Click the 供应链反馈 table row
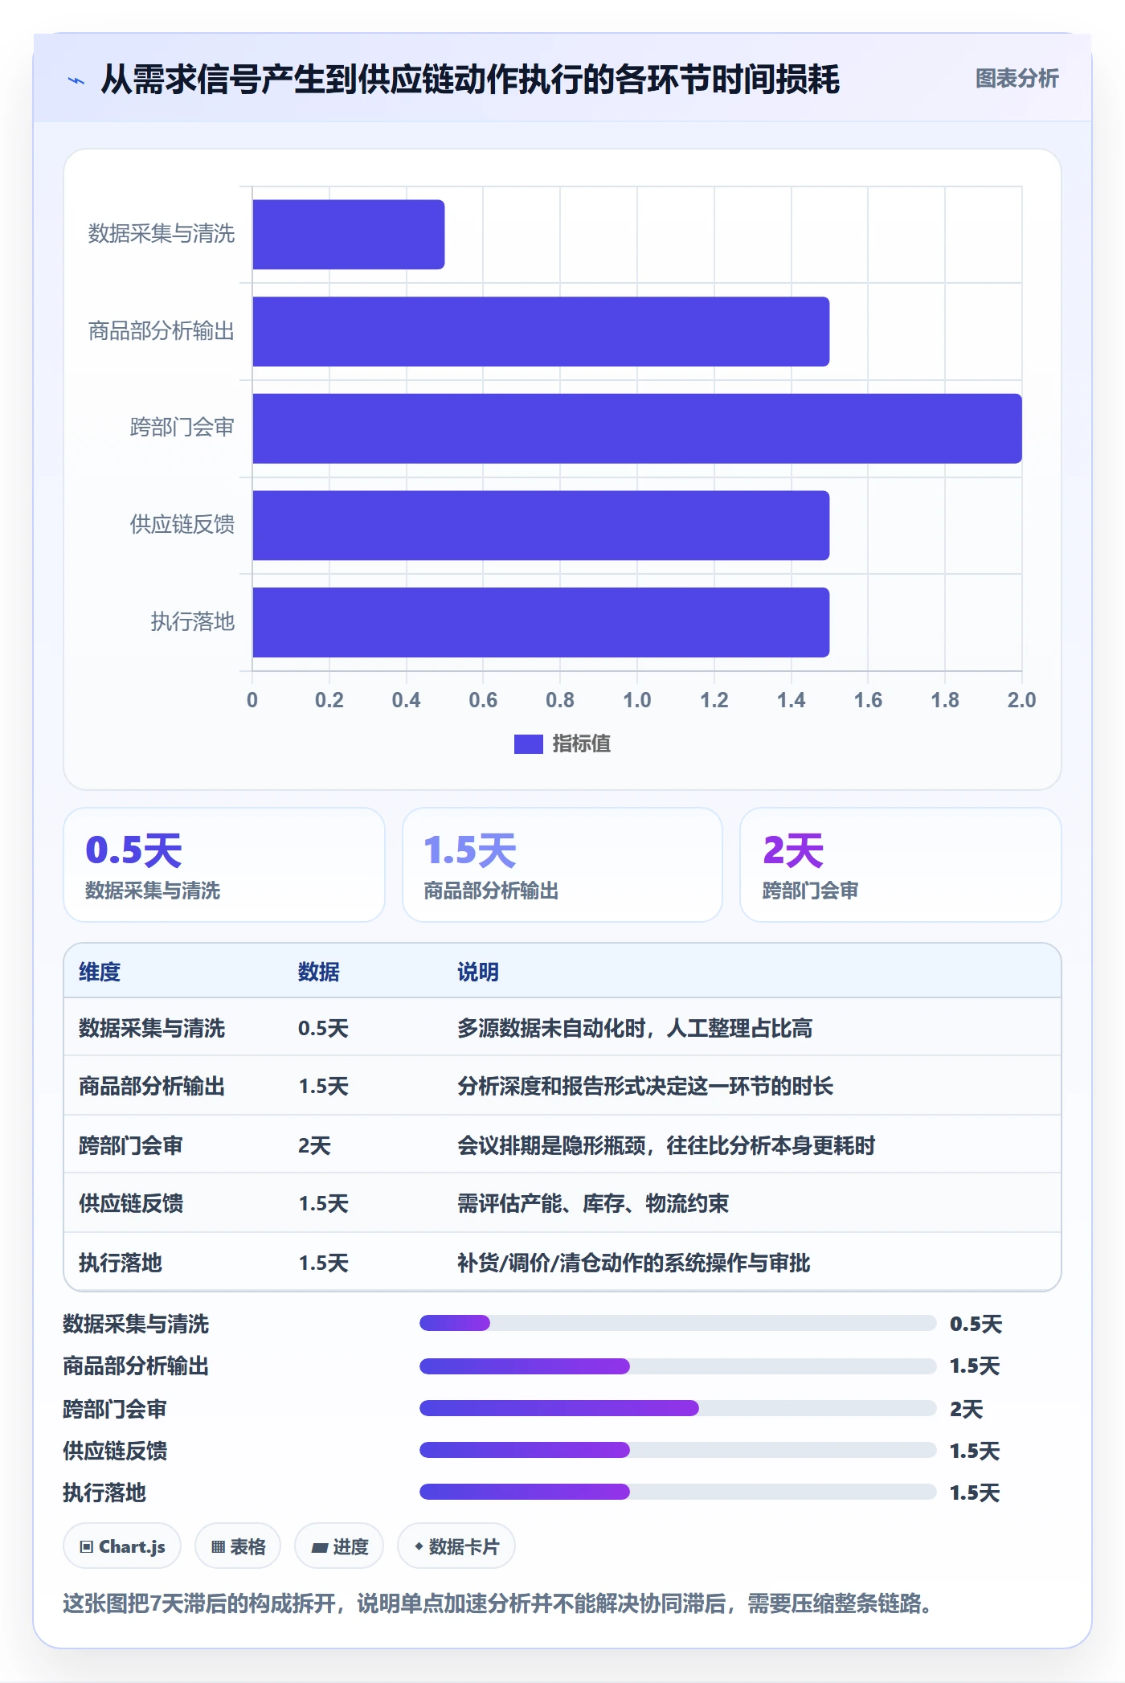1125x1683 pixels. 562,1203
